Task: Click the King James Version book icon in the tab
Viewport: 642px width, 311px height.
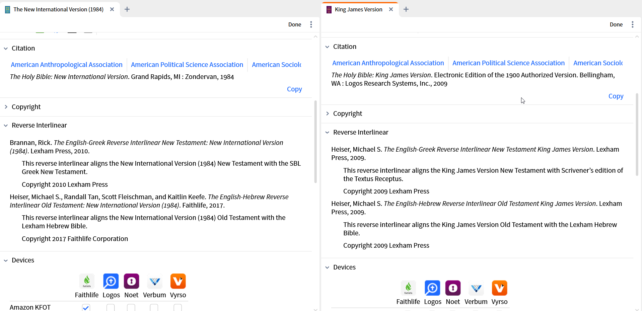Action: point(329,10)
